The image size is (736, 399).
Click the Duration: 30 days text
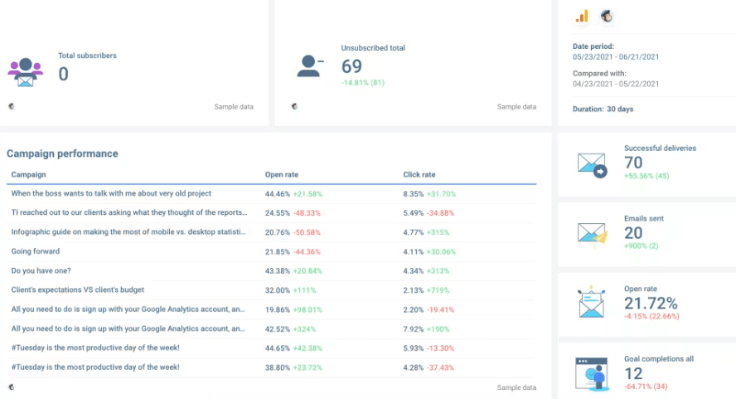pos(603,109)
